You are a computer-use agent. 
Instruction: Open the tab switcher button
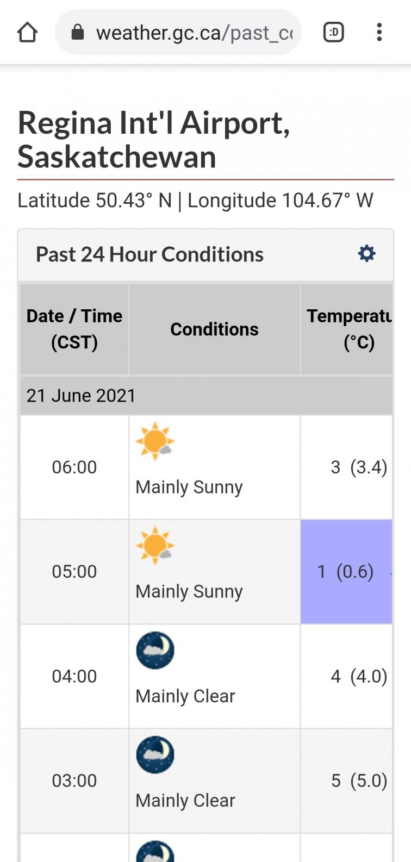click(x=333, y=33)
